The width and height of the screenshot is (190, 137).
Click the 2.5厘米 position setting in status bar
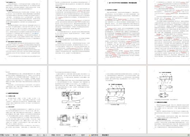point(26,135)
